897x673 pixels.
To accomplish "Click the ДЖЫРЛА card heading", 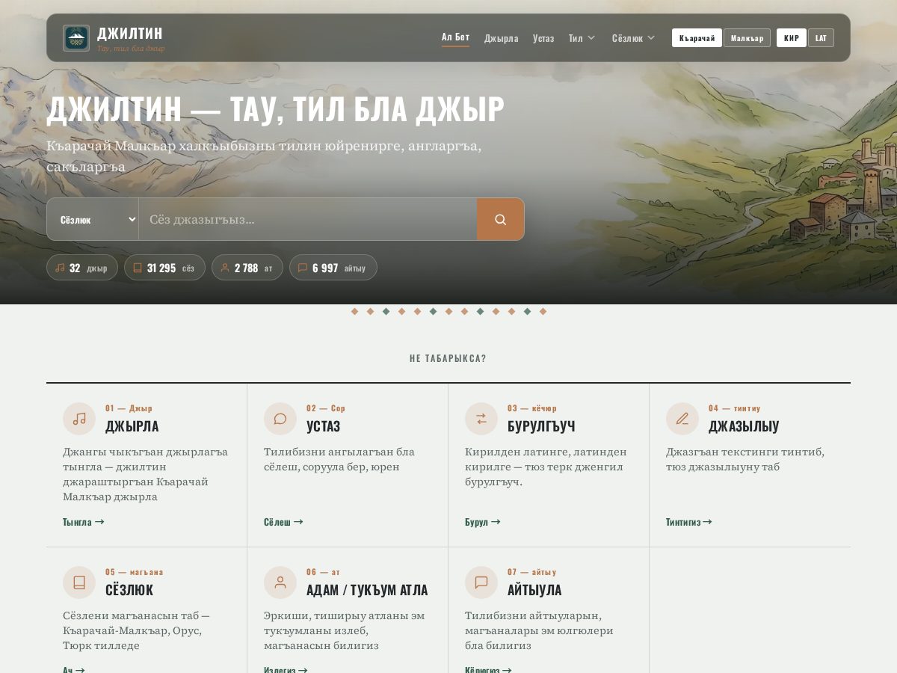I will pyautogui.click(x=132, y=426).
